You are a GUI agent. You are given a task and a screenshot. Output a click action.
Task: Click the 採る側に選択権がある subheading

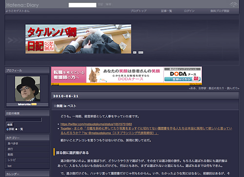[x=72, y=153]
